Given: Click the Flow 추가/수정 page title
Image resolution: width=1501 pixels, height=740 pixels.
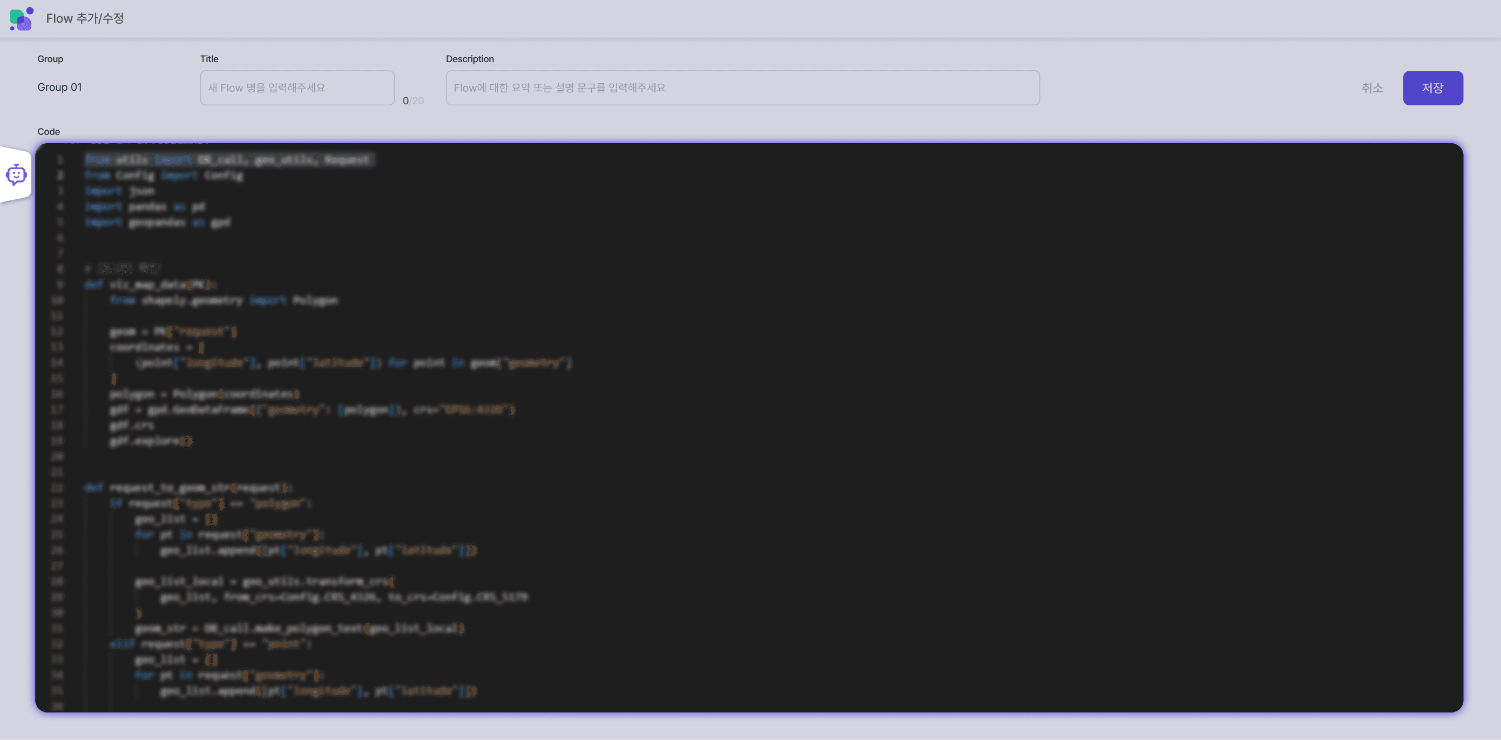Looking at the screenshot, I should click(85, 19).
